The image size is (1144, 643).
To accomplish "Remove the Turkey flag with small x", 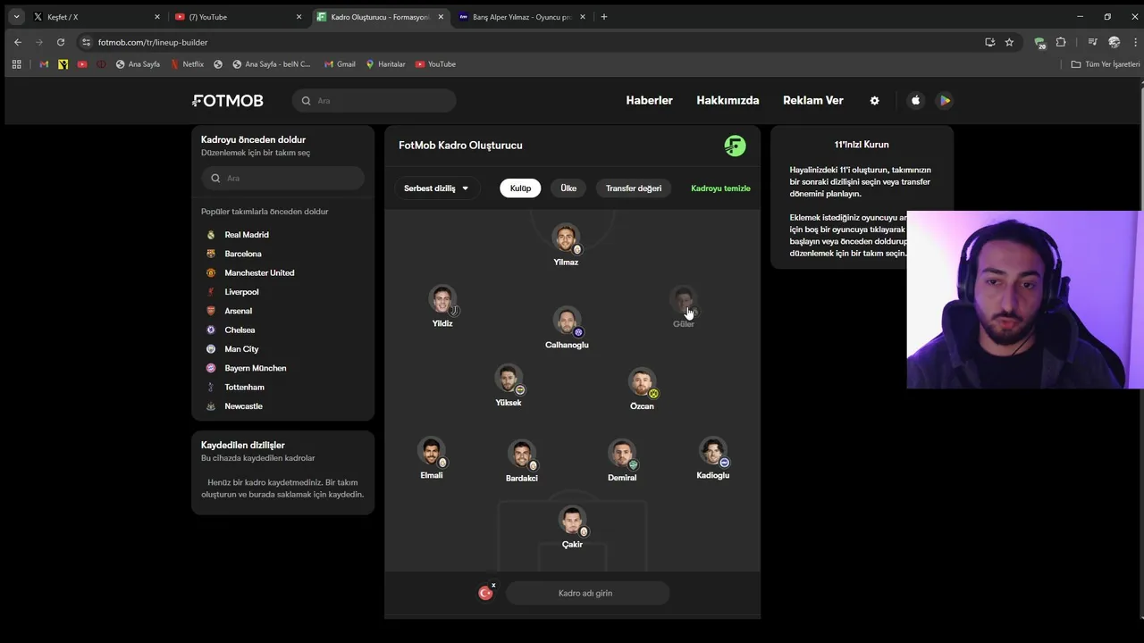I will [493, 586].
